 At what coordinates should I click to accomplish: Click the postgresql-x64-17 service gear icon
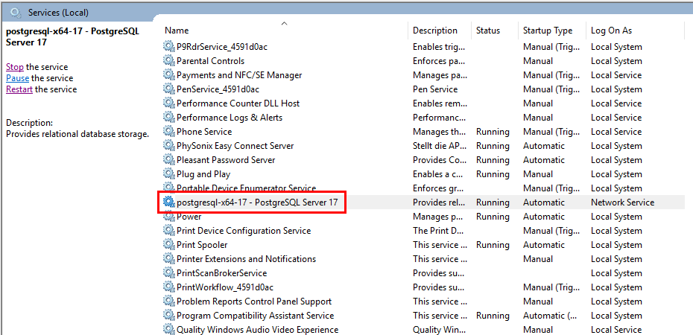[x=169, y=202]
